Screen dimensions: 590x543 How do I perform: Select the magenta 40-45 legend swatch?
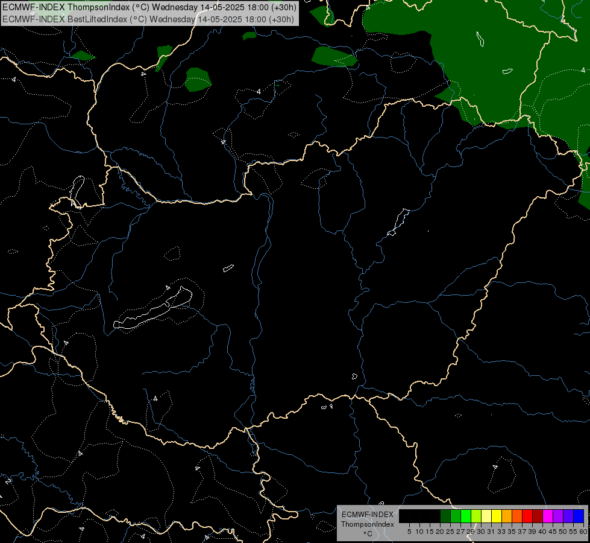(x=548, y=516)
